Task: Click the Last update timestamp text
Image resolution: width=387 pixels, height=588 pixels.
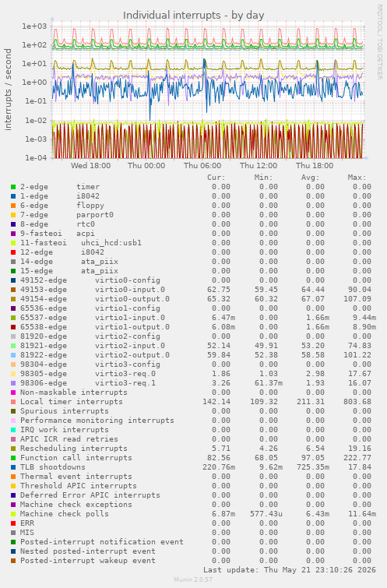Action: coord(290,570)
